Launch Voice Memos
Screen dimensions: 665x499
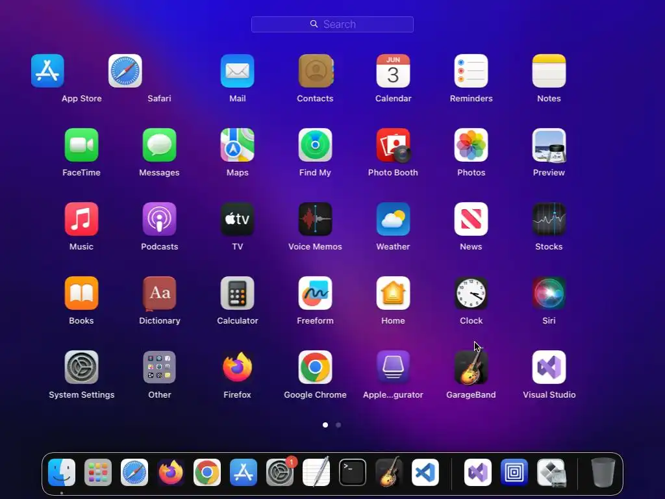click(x=315, y=219)
